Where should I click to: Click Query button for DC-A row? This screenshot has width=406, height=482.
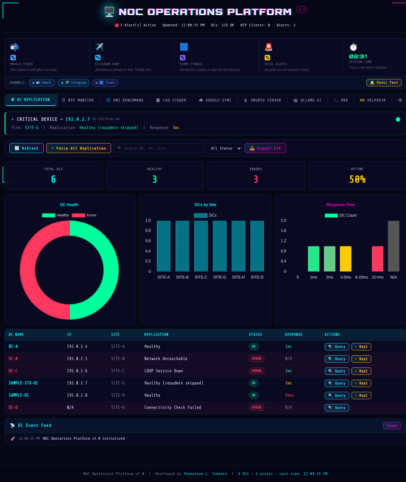[x=337, y=347]
